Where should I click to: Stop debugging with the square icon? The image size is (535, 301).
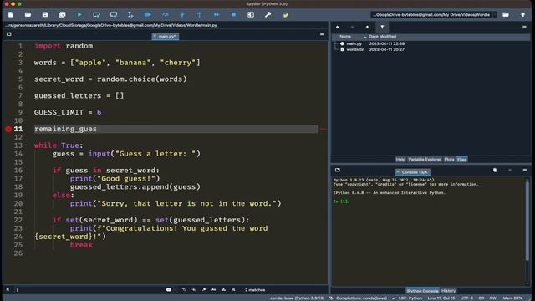[x=234, y=15]
